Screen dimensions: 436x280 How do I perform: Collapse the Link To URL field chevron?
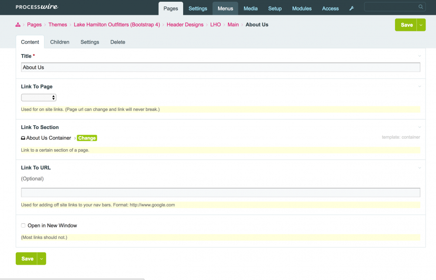[419, 168]
